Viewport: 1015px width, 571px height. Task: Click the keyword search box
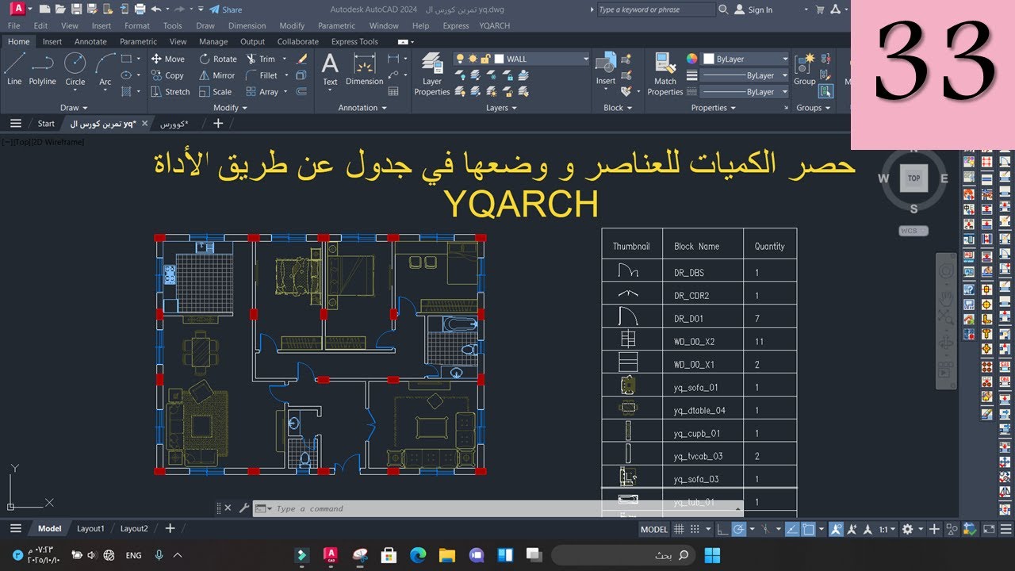click(655, 10)
